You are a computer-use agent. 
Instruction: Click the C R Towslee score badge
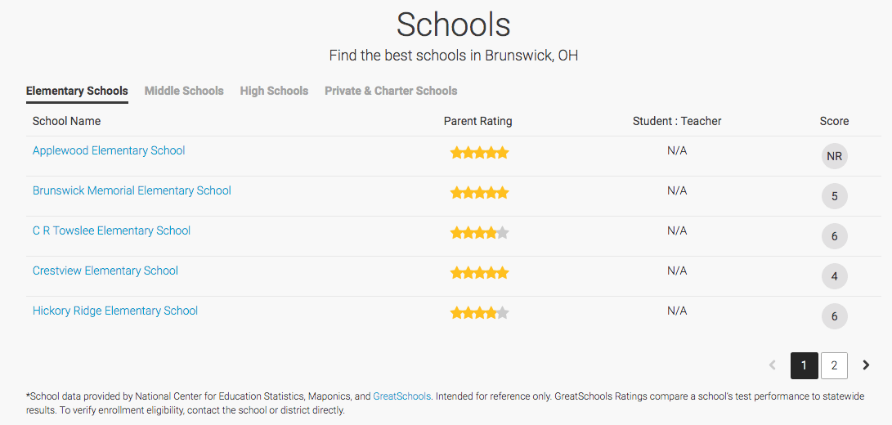pyautogui.click(x=835, y=236)
